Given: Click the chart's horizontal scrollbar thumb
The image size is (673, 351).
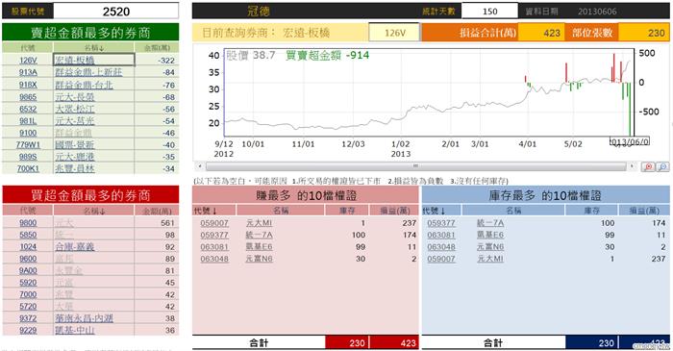Looking at the screenshot, I should (415, 166).
